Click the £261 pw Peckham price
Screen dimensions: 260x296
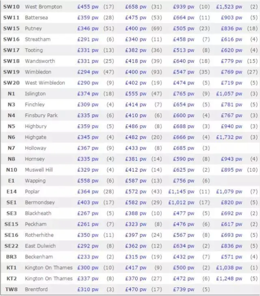(88, 224)
